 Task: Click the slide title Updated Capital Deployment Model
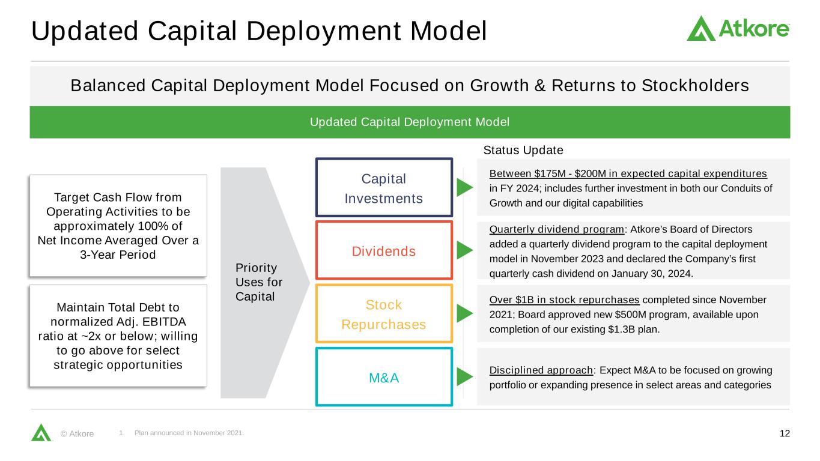coord(259,31)
